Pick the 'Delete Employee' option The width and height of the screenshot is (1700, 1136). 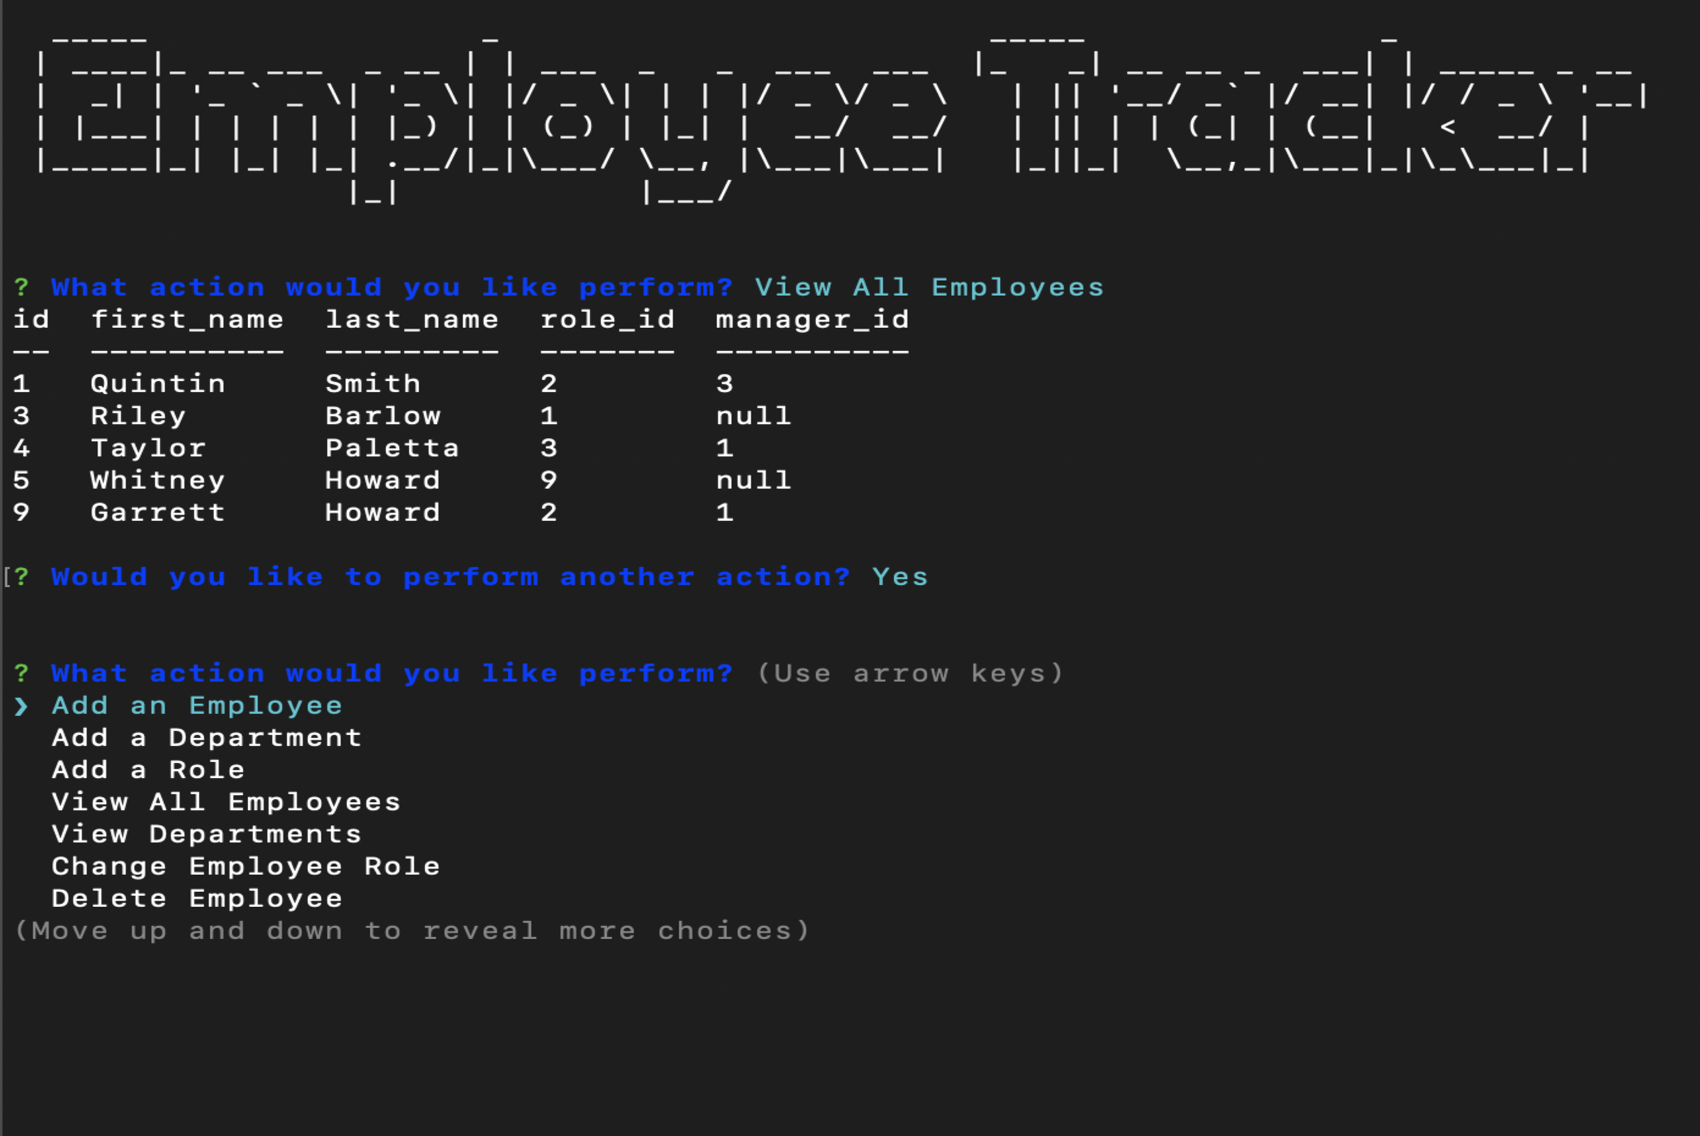(x=196, y=898)
